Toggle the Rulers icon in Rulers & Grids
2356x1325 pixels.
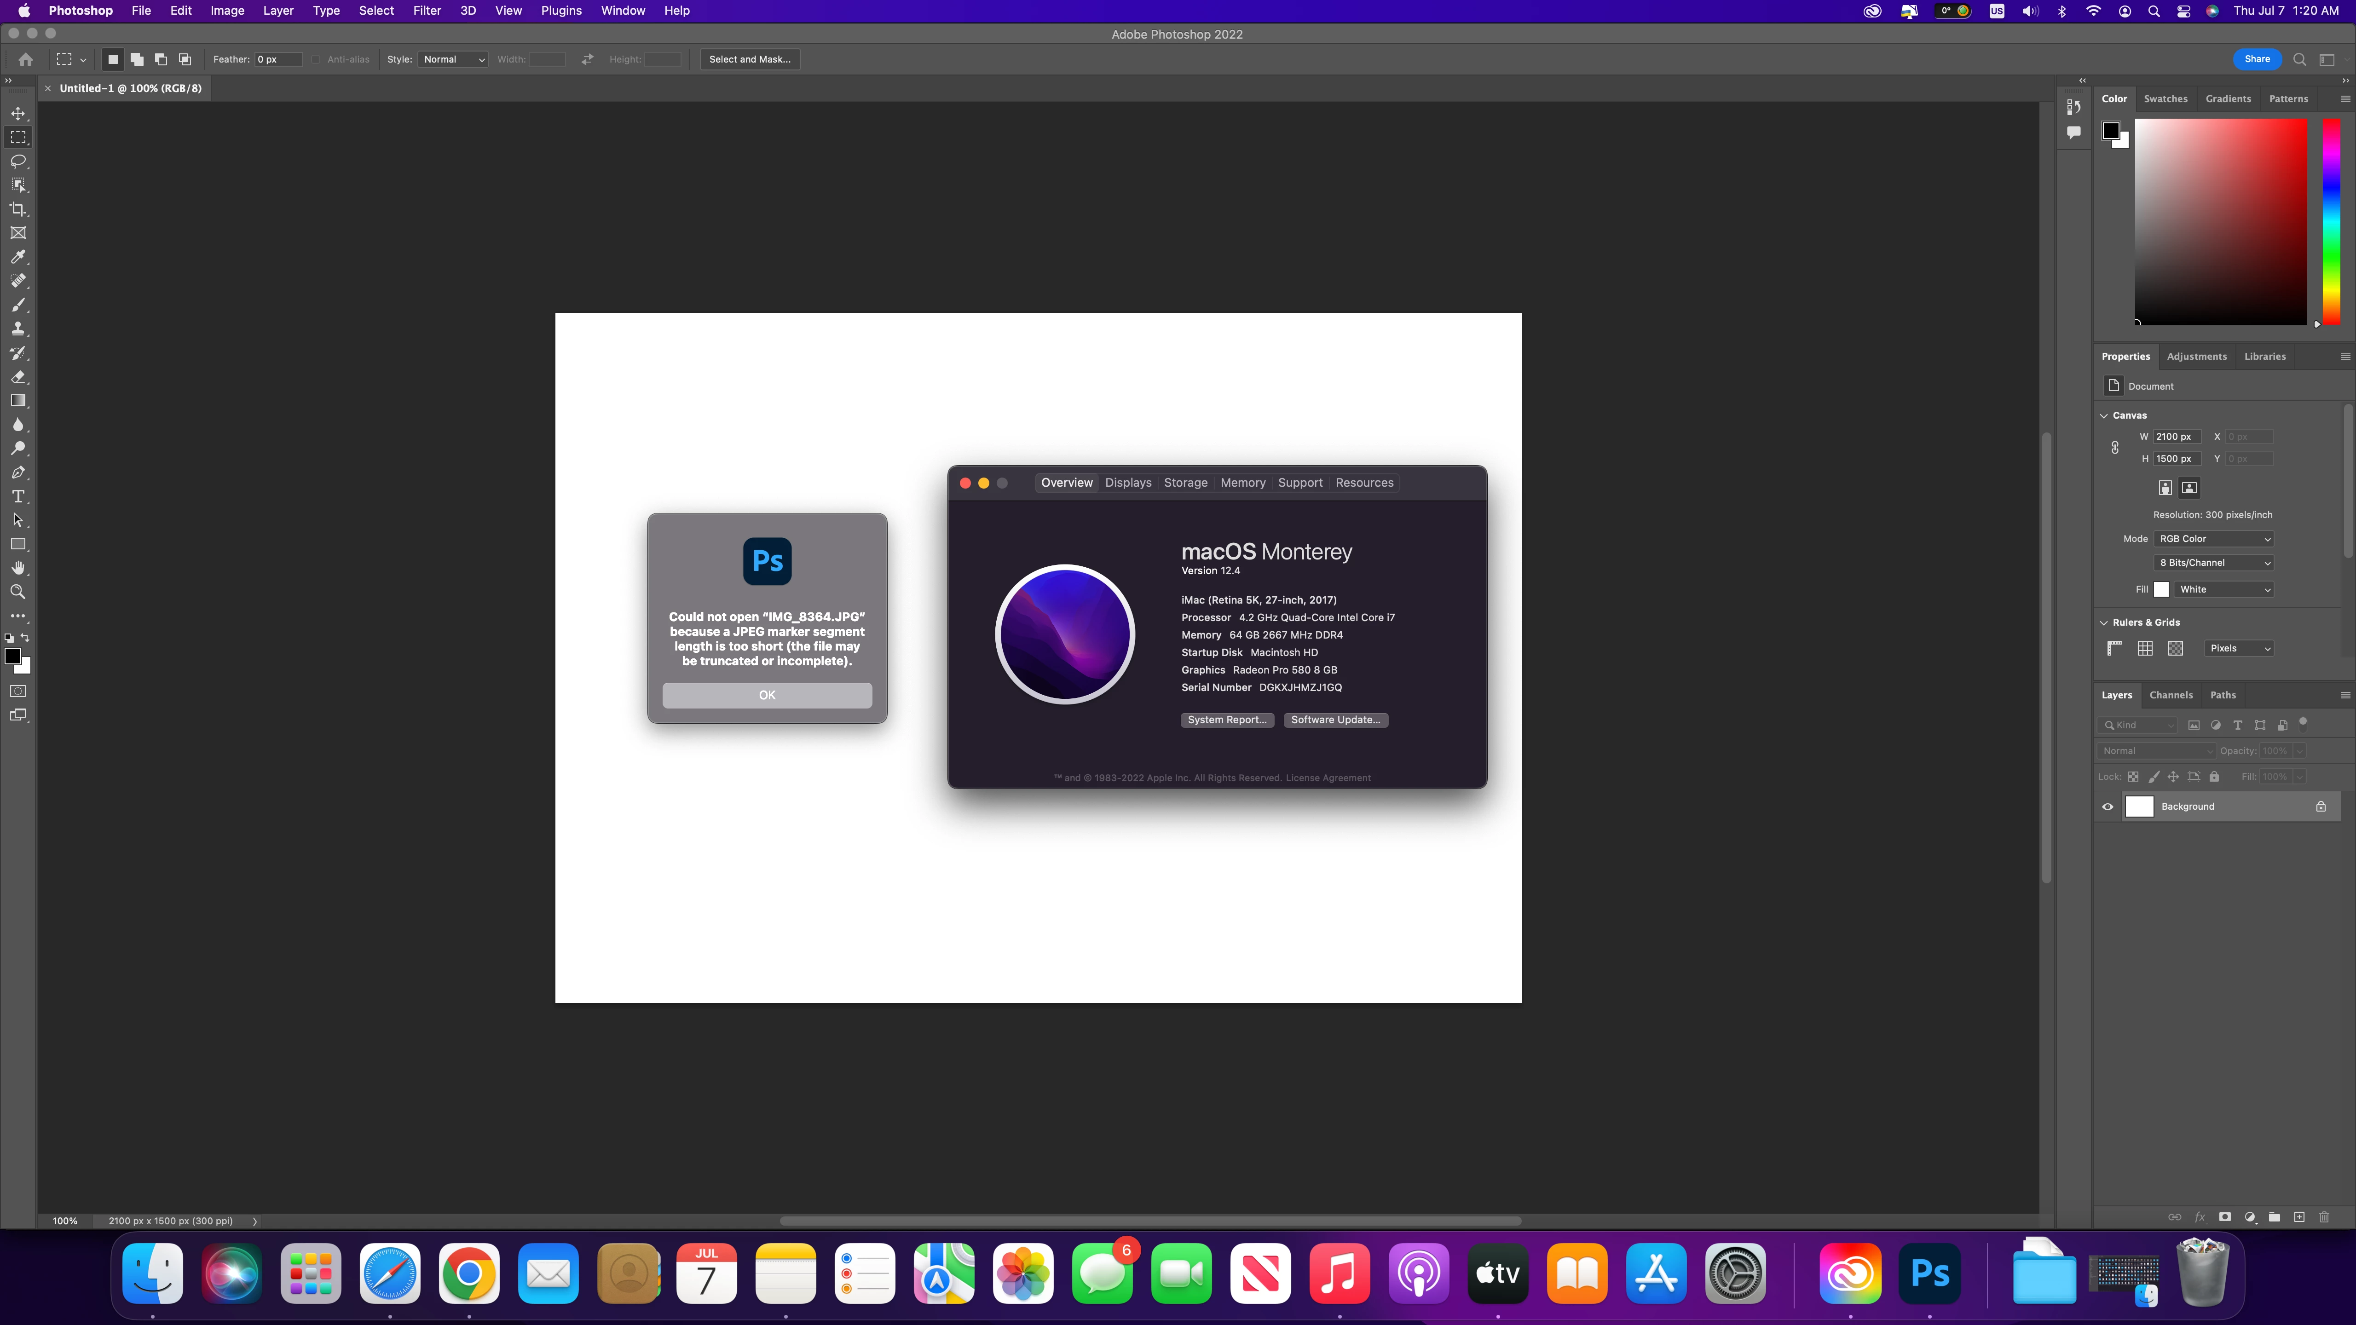(x=2114, y=648)
